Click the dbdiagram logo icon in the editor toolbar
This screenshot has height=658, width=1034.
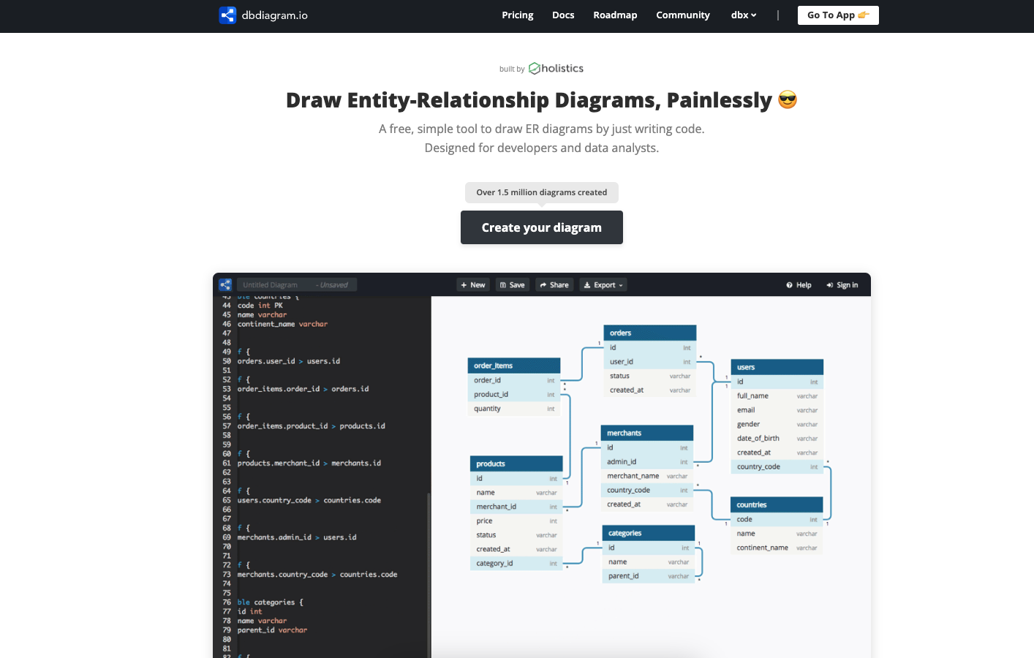pyautogui.click(x=226, y=284)
